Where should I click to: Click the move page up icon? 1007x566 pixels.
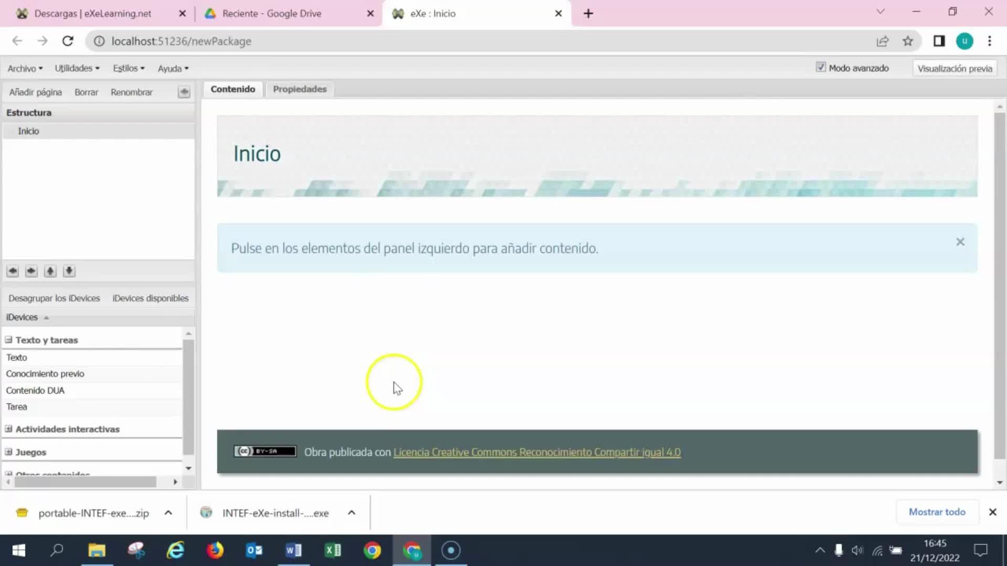[50, 271]
